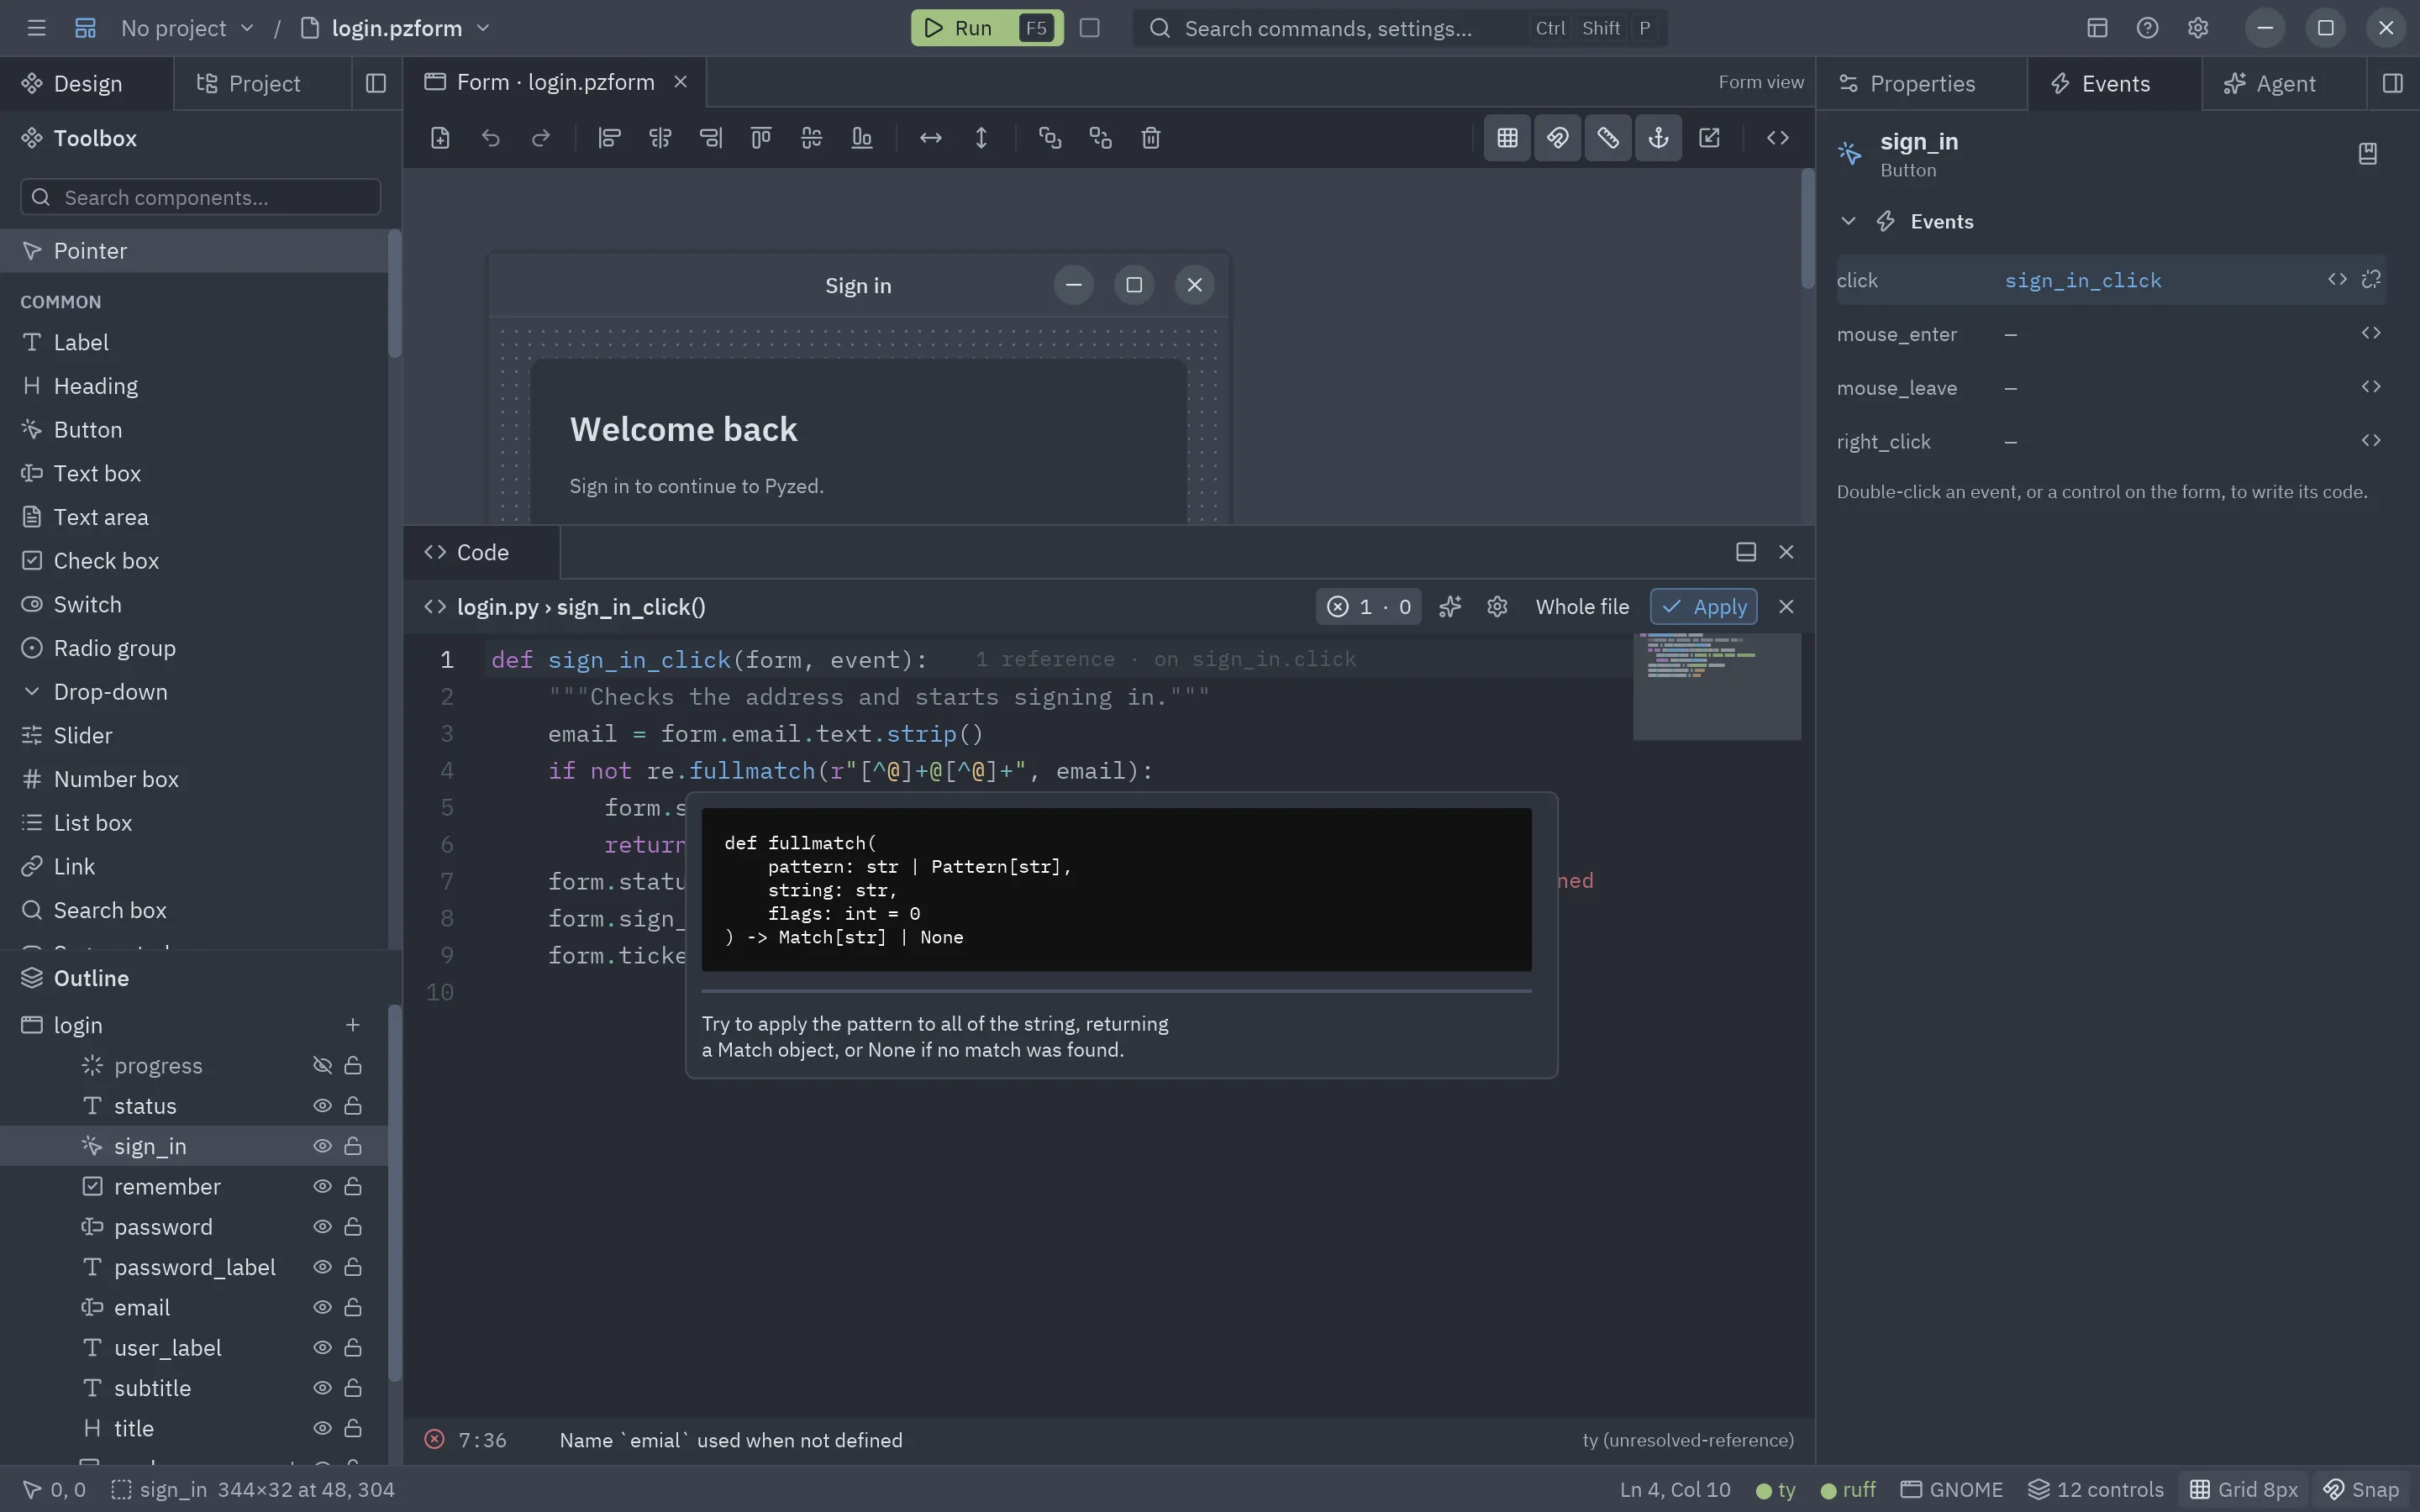Bring selected control to front
2420x1512 pixels.
(x=1050, y=138)
